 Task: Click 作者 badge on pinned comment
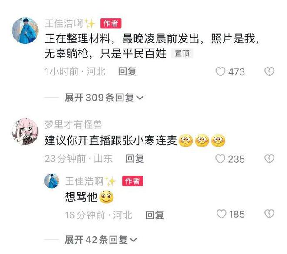tap(111, 23)
